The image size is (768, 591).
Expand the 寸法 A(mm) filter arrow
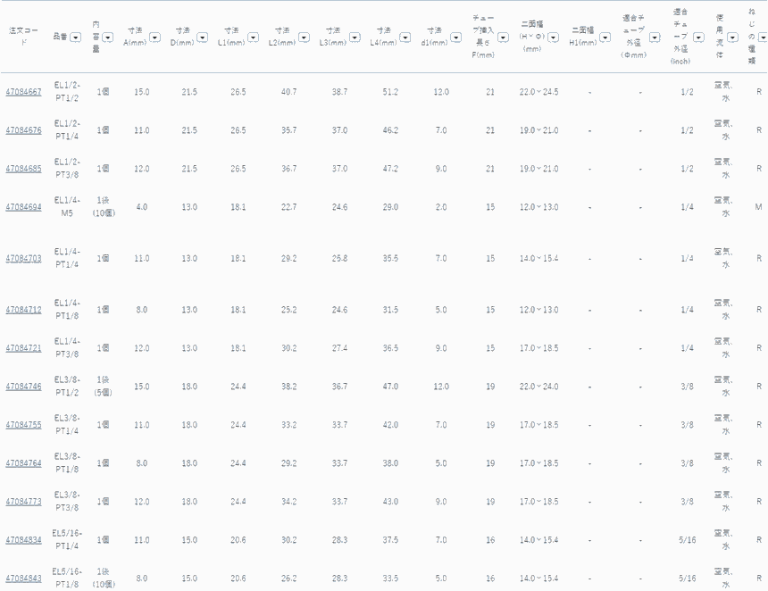click(x=155, y=37)
